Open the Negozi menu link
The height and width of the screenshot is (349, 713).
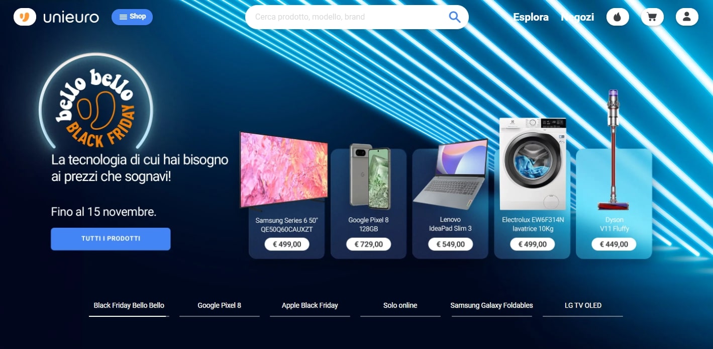pos(577,17)
